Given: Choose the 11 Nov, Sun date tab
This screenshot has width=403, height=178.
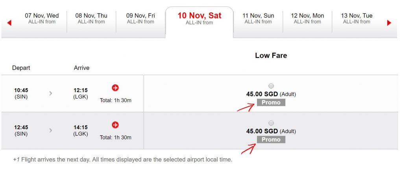Looking at the screenshot, I should pos(258,19).
